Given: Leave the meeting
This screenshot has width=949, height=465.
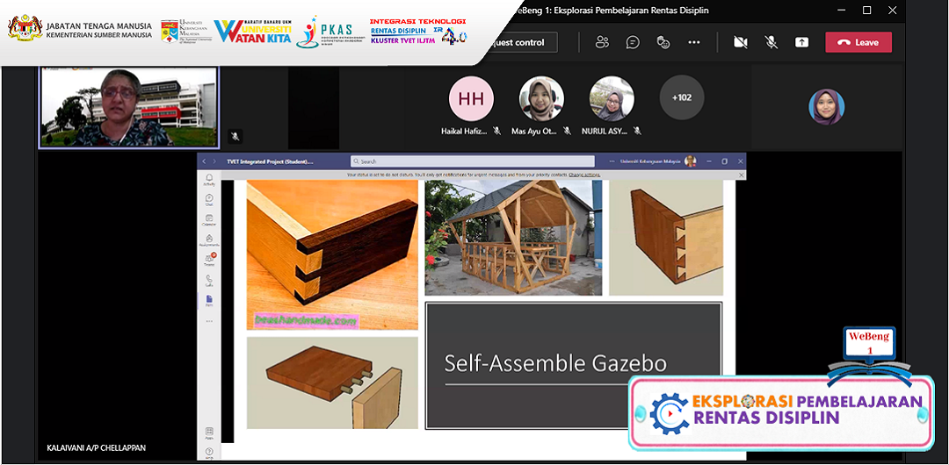Looking at the screenshot, I should click(858, 42).
